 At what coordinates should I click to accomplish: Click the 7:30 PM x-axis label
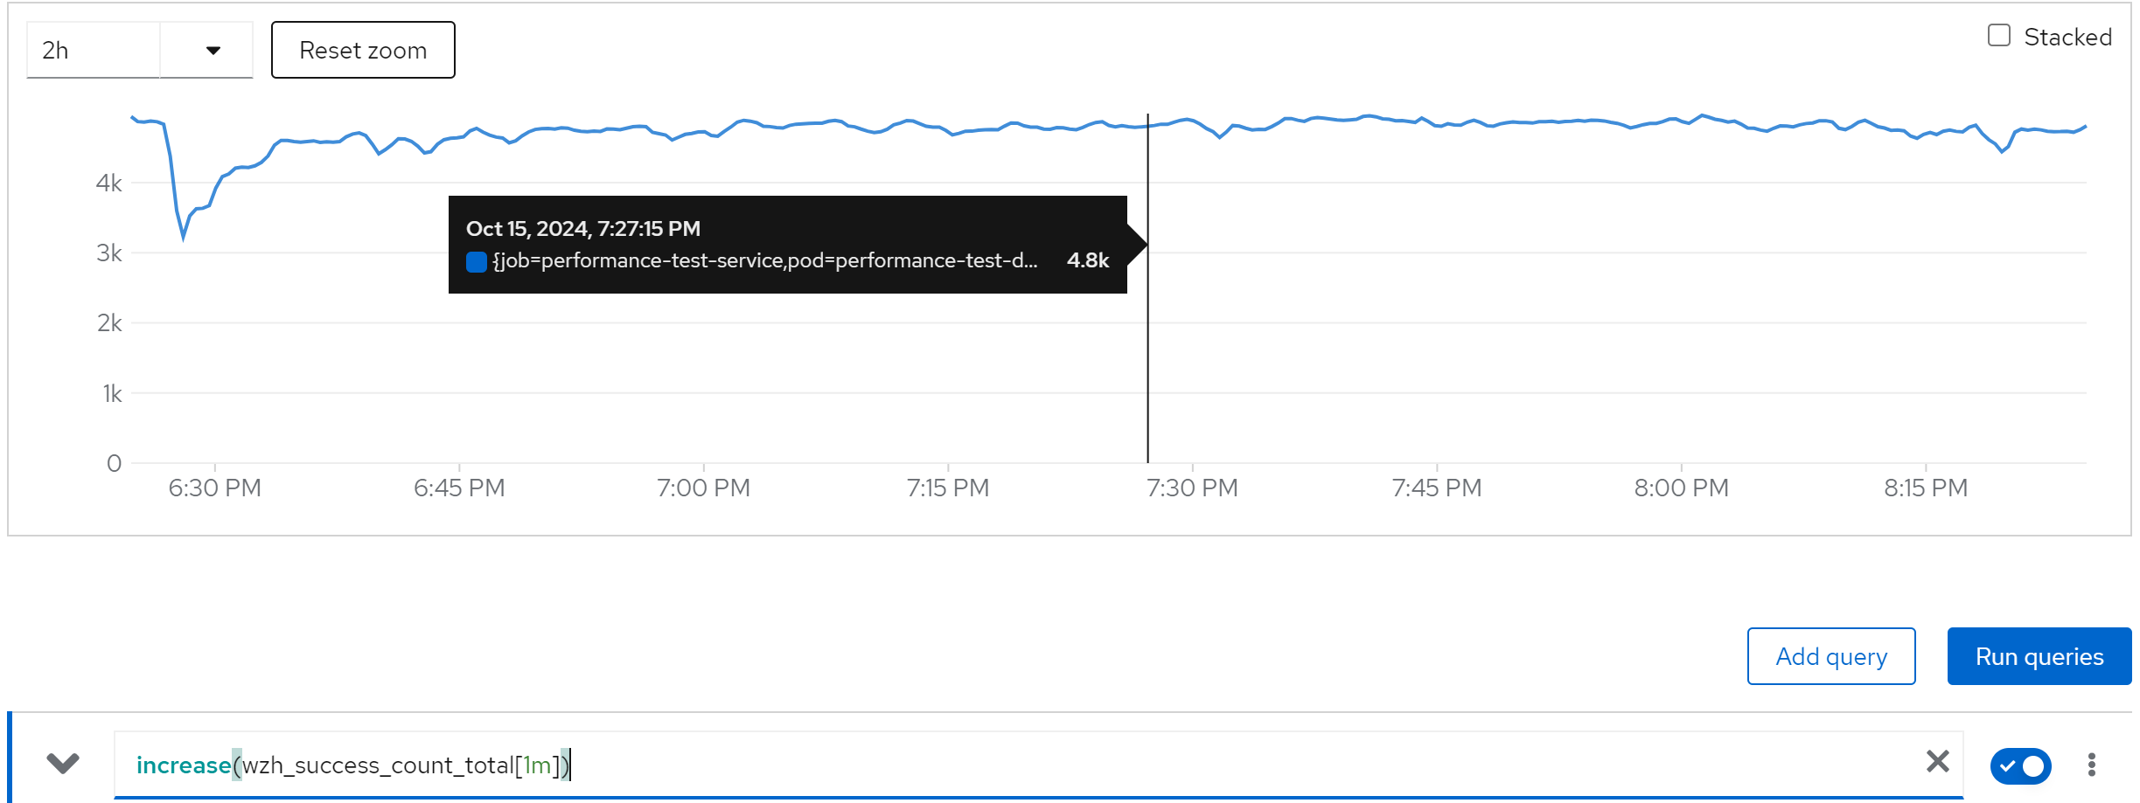click(1192, 488)
